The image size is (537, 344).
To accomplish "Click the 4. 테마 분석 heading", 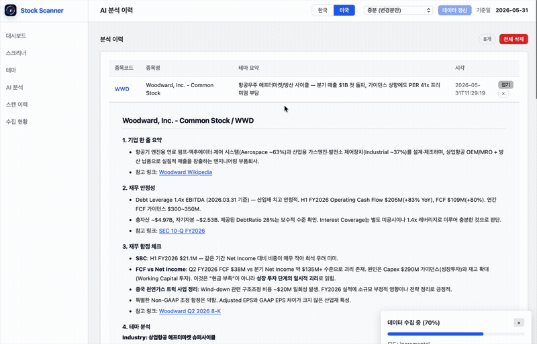I will [x=136, y=327].
